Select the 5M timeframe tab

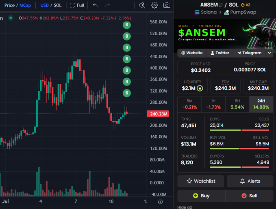tap(189, 104)
